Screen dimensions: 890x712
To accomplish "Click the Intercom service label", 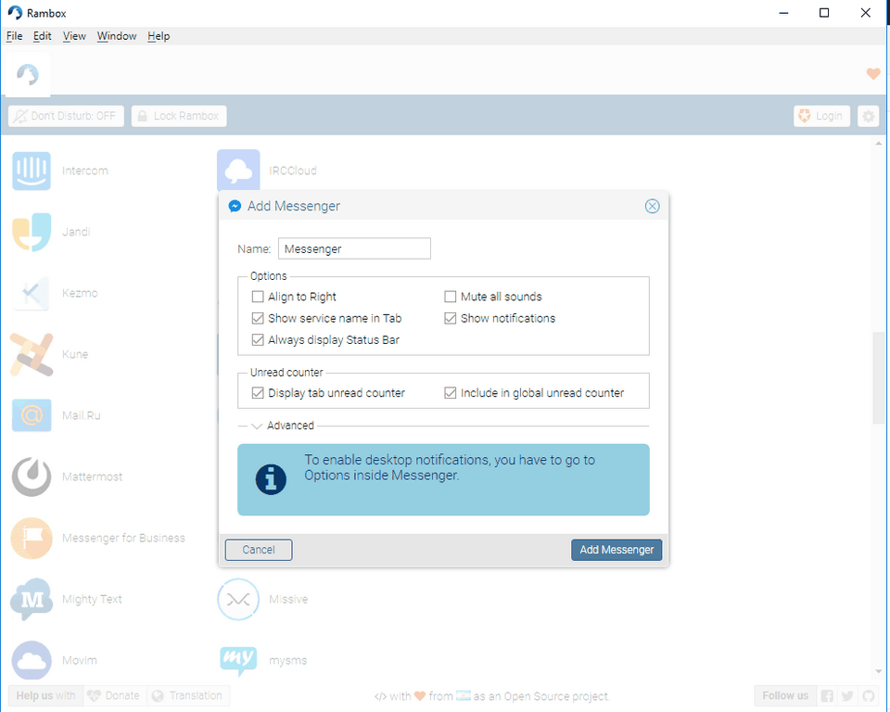I will (x=85, y=171).
